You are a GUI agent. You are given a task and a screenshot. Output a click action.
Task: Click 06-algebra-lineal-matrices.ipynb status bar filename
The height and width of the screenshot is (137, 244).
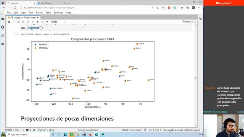coord(181,130)
